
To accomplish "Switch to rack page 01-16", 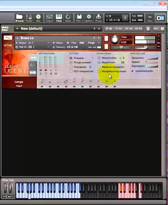I will pos(109,29).
